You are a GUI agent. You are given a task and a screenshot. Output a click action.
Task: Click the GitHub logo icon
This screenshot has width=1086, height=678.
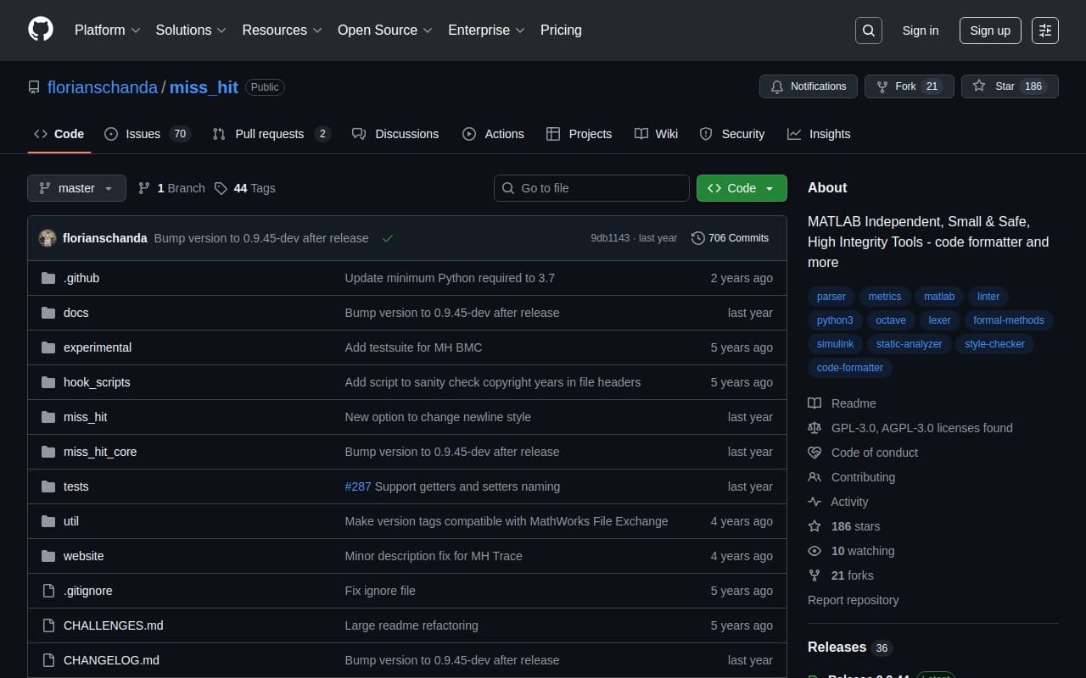click(x=41, y=30)
